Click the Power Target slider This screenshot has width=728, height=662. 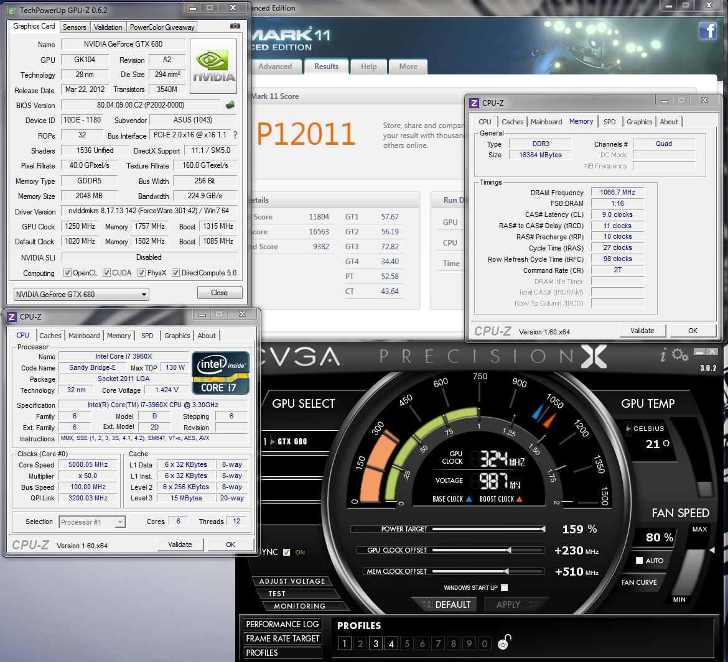(487, 529)
